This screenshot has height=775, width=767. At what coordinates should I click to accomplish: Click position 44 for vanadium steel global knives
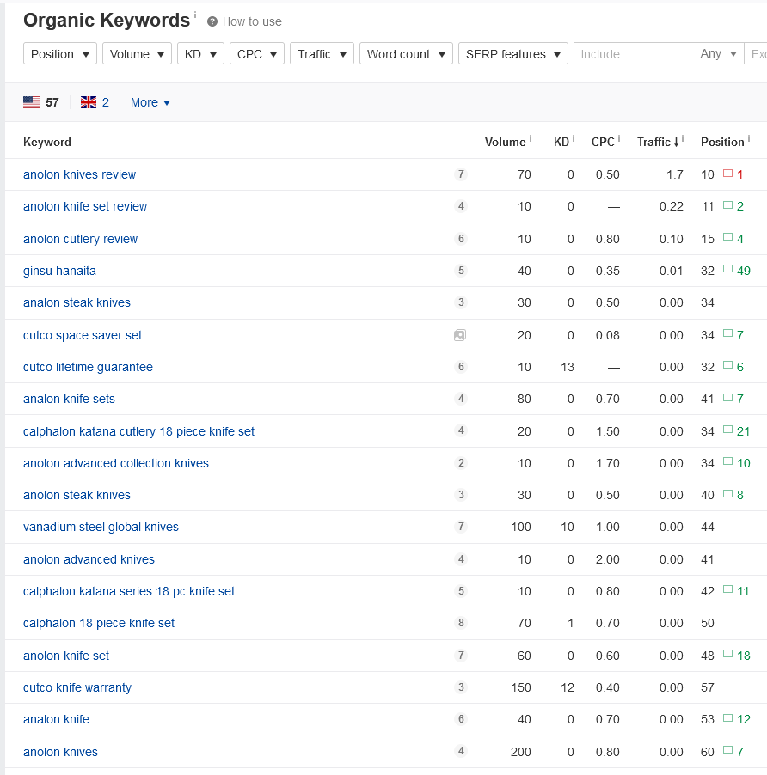[707, 527]
